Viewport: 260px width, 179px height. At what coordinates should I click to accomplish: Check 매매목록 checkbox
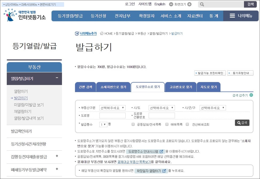coord(167,124)
